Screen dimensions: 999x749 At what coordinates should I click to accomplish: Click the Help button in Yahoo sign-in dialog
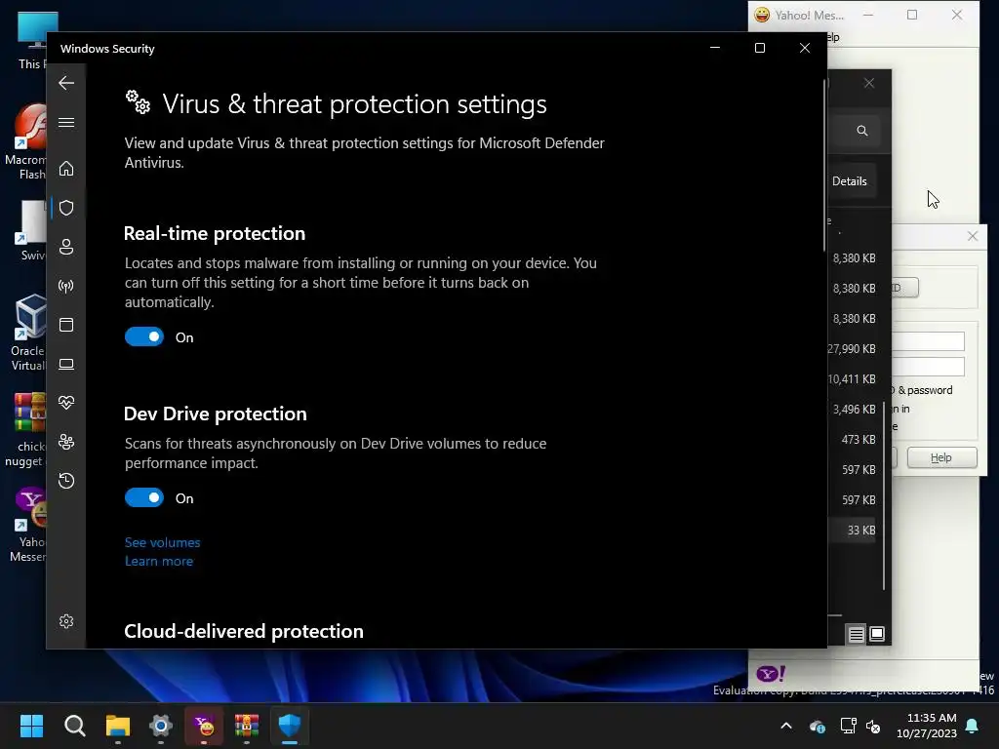click(941, 457)
